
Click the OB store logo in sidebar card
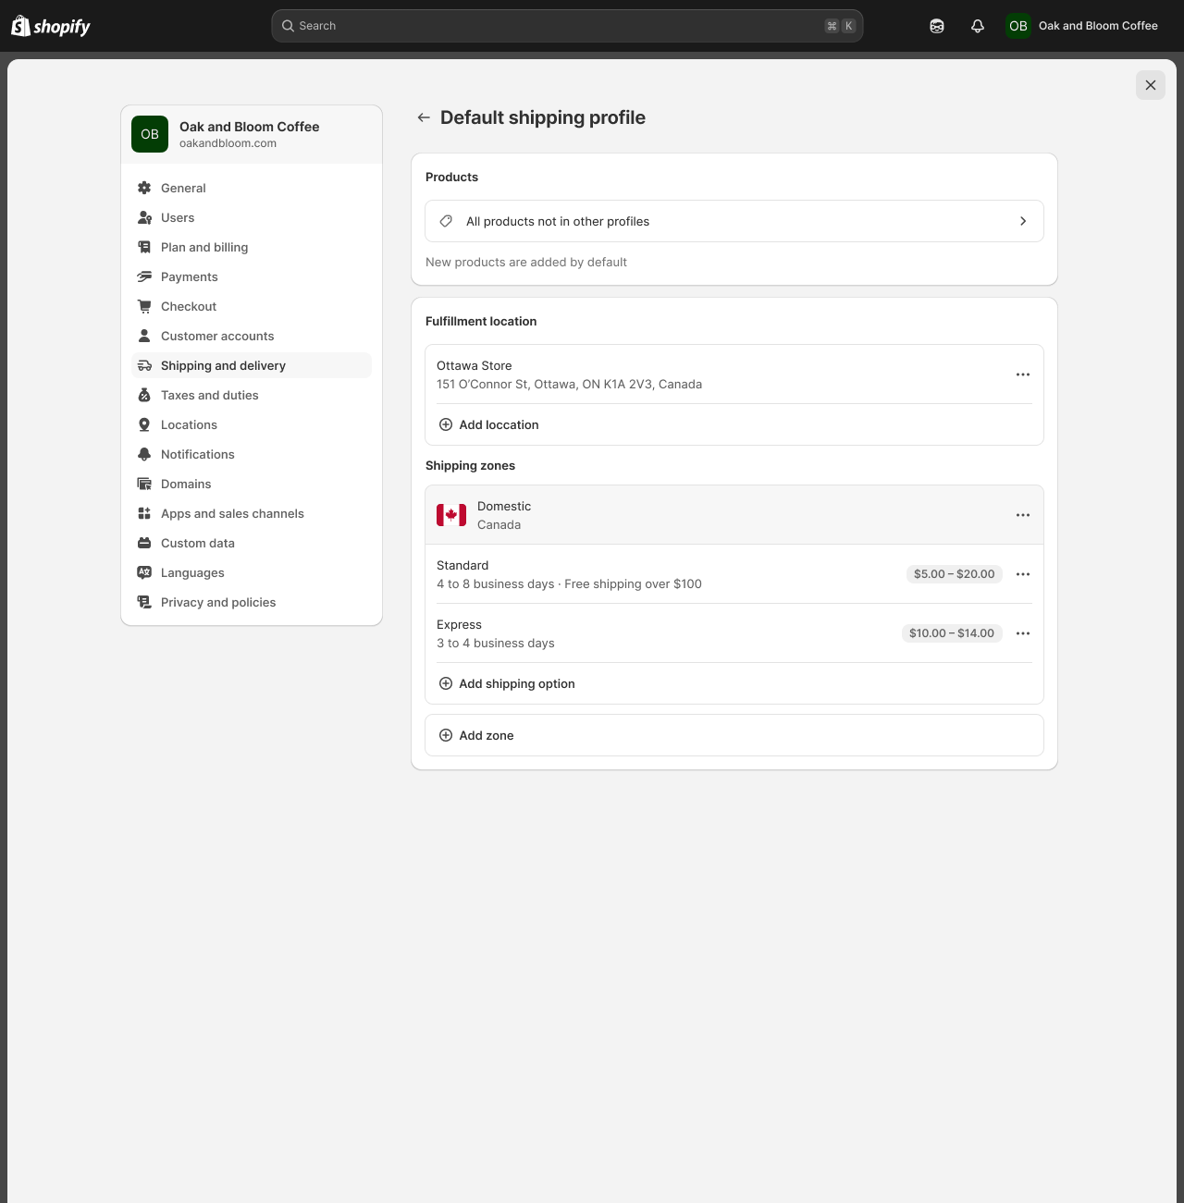click(x=150, y=134)
